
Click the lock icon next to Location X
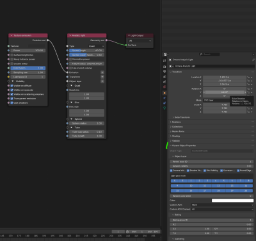(x=248, y=77)
